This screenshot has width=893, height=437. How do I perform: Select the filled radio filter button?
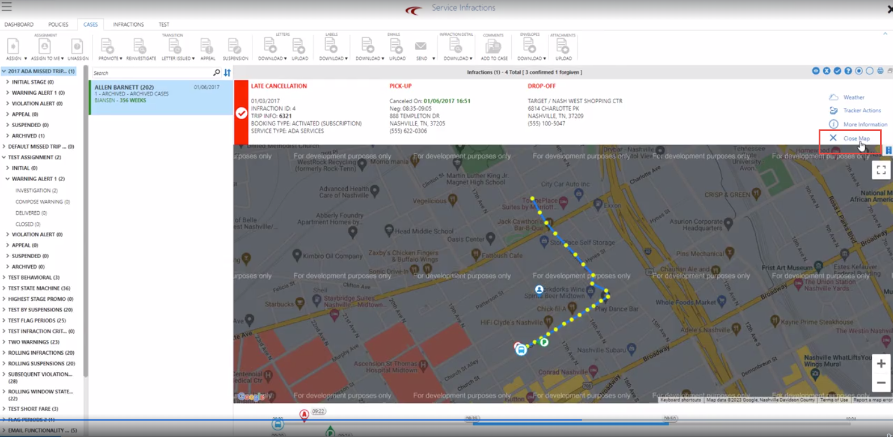pos(859,71)
